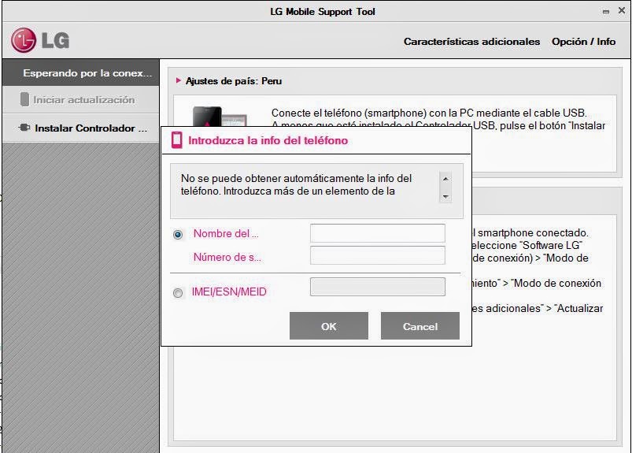Click the smartphone and PC illustration
The width and height of the screenshot is (632, 453).
220,117
